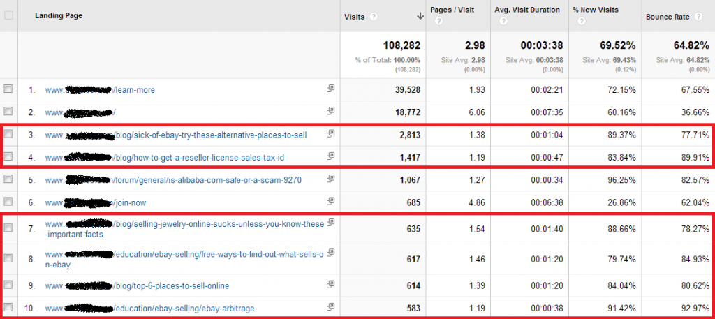Select overall bounce rate 64.82%

[x=691, y=45]
